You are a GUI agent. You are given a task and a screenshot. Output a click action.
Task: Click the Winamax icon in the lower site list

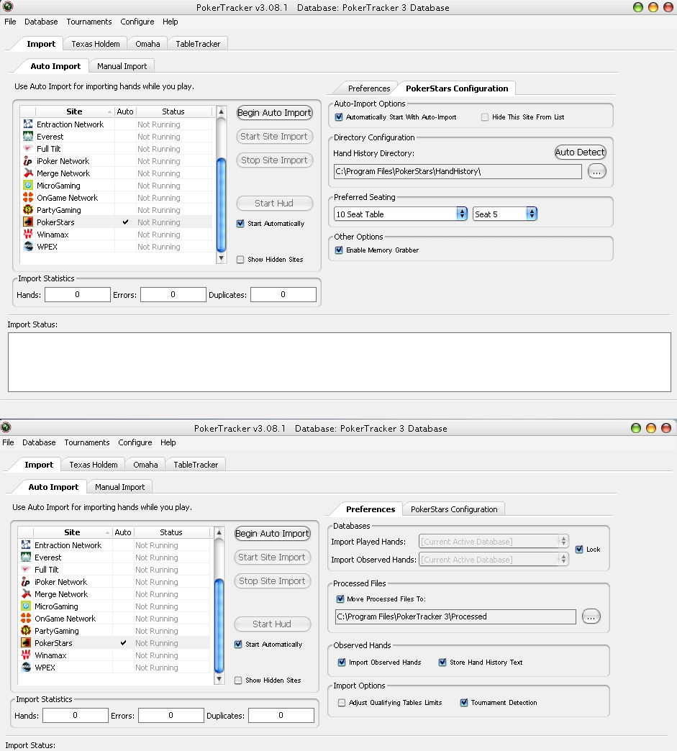coord(25,655)
